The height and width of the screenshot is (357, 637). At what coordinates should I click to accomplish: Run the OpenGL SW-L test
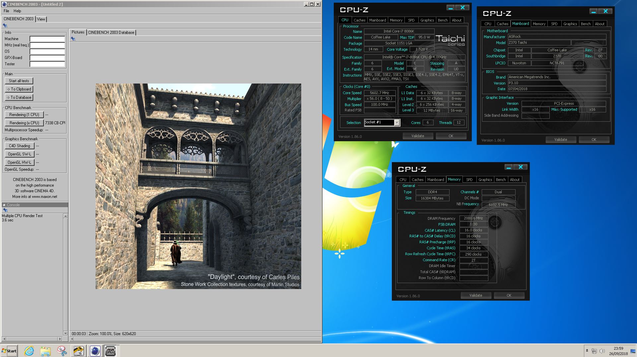[20, 154]
